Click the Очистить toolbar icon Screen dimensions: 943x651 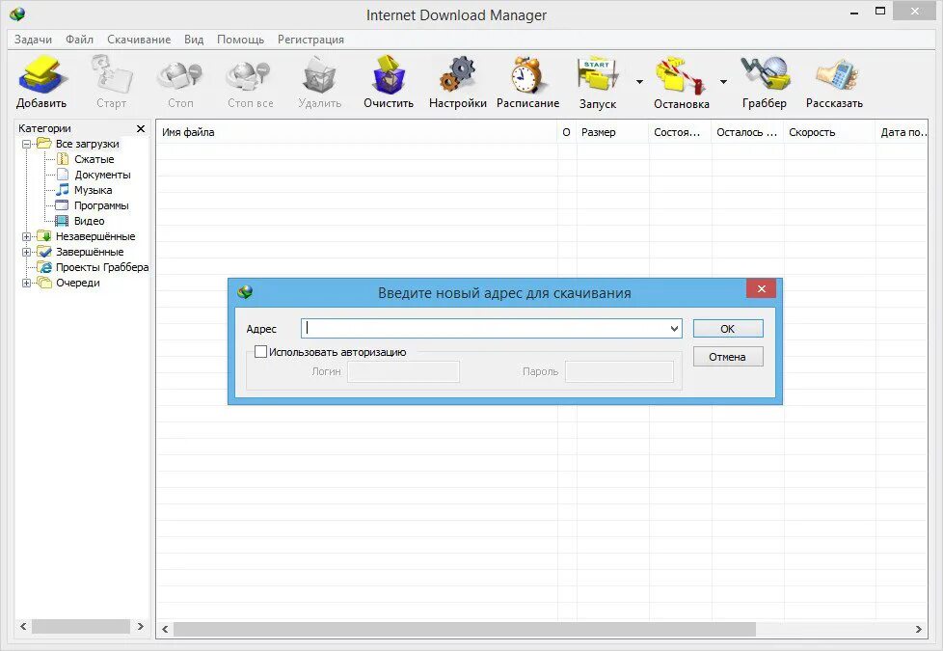point(389,74)
